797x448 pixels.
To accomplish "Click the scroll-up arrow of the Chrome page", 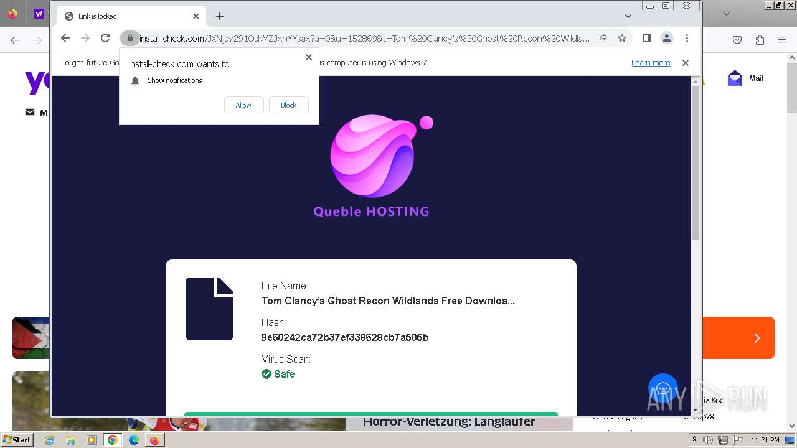I will 696,81.
